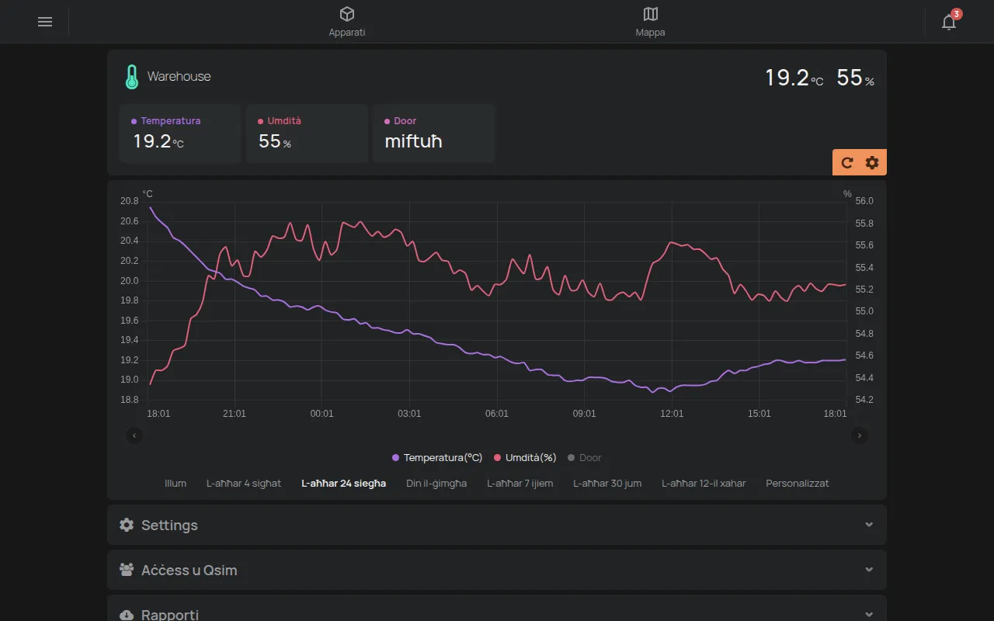The image size is (994, 621).
Task: Open the notifications bell
Action: coord(949,22)
